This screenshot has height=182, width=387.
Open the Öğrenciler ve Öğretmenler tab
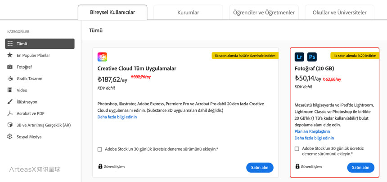pyautogui.click(x=264, y=13)
